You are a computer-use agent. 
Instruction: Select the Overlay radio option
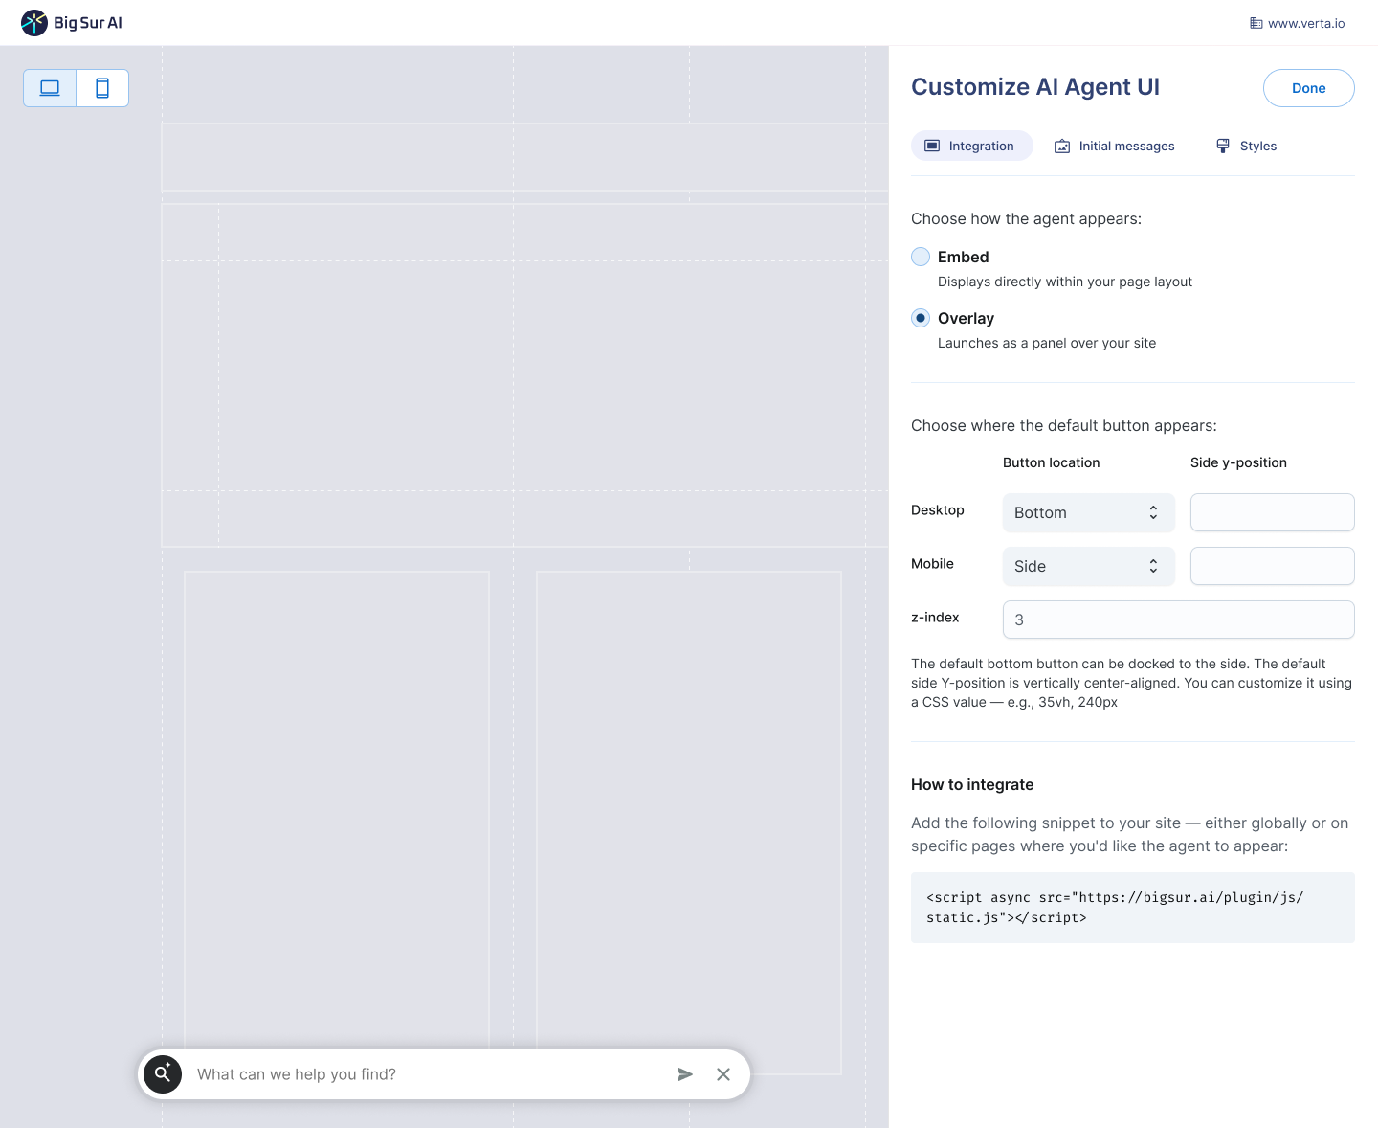921,318
